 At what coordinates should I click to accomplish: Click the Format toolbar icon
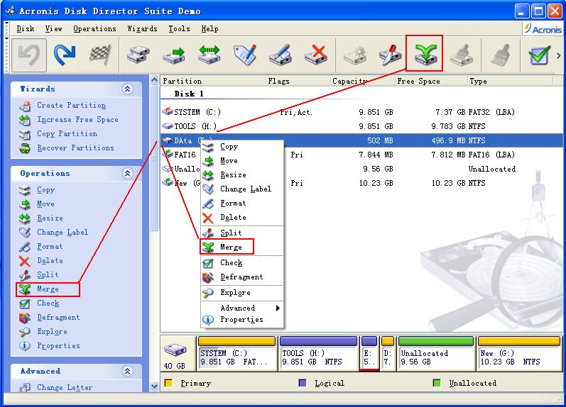click(281, 55)
